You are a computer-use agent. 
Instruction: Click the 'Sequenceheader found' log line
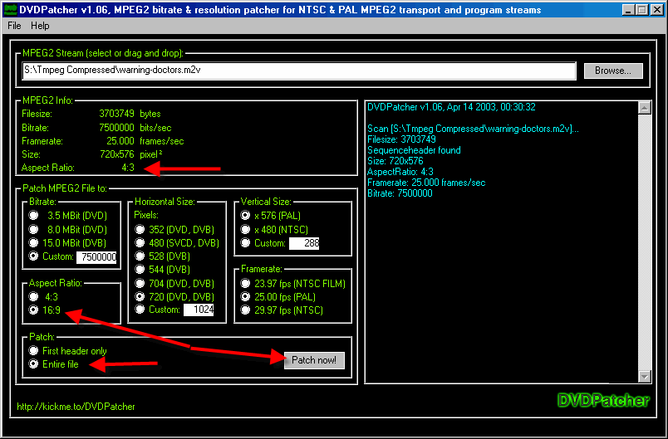[414, 150]
